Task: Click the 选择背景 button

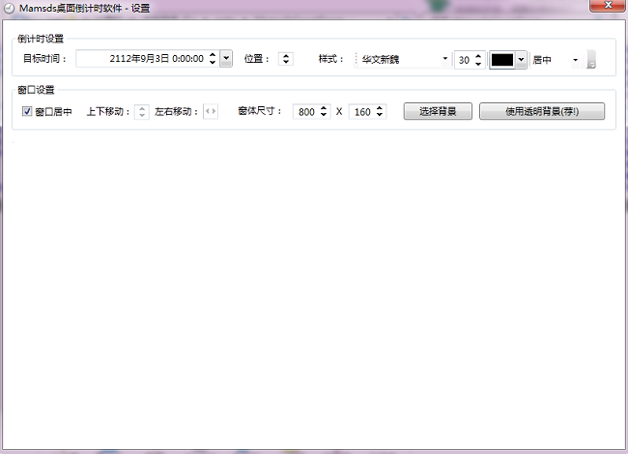Action: pos(438,111)
